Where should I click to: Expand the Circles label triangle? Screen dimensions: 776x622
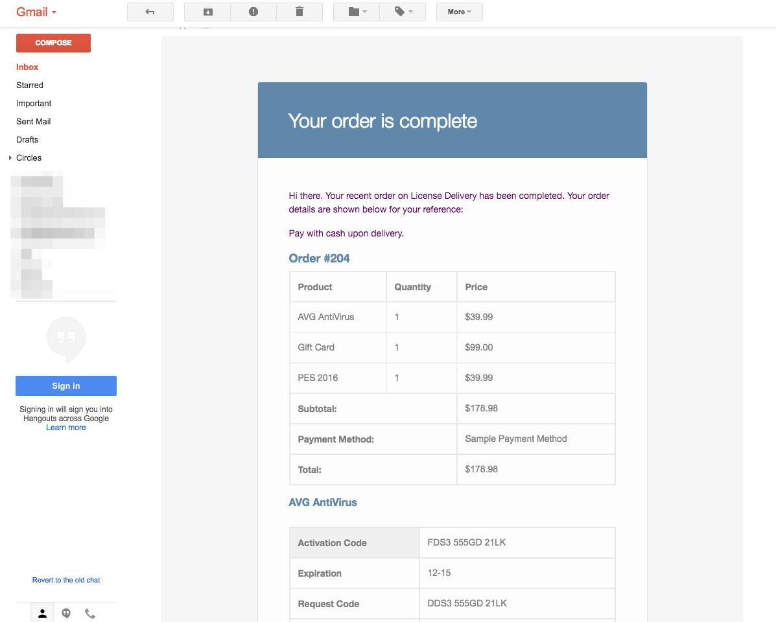pyautogui.click(x=10, y=157)
